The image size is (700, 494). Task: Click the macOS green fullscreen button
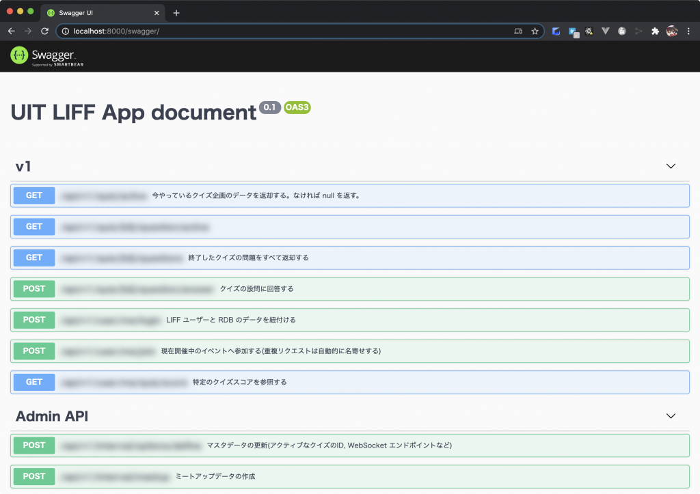(x=30, y=11)
